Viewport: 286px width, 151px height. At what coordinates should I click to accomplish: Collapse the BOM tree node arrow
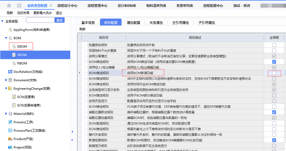point(6,38)
